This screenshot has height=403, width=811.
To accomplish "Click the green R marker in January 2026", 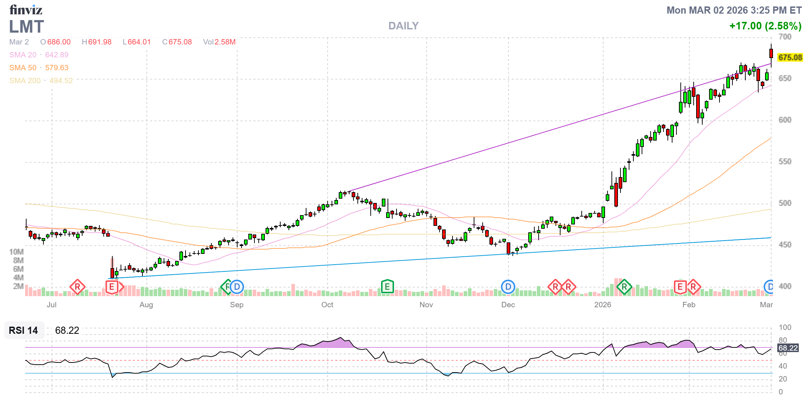I will 624,287.
